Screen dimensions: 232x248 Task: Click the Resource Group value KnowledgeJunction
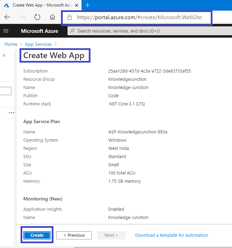tap(127, 79)
